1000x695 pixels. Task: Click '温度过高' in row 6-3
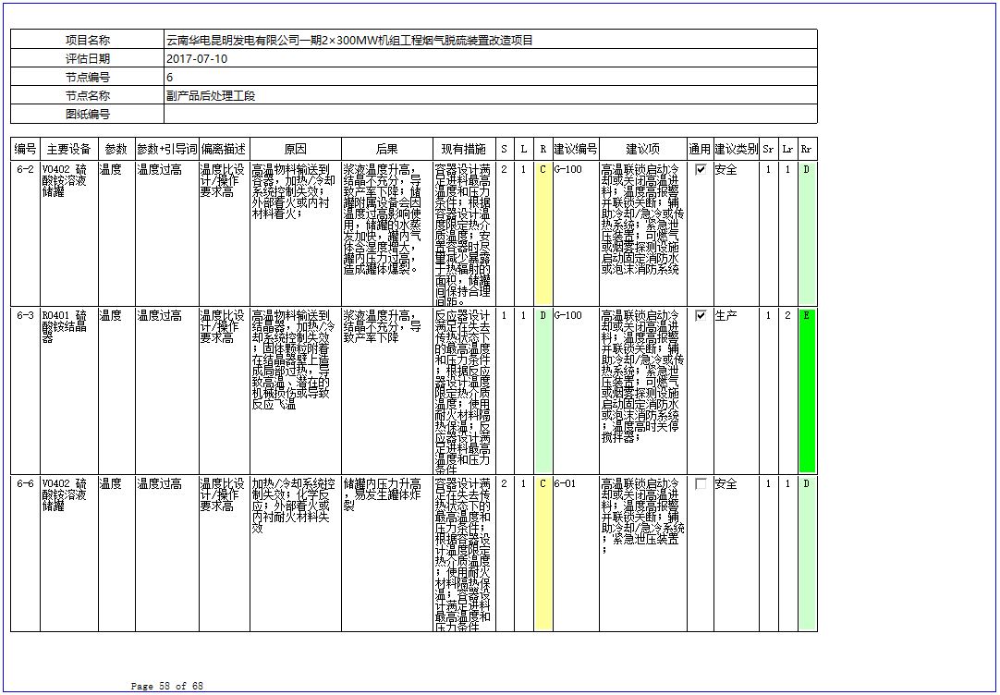[160, 316]
